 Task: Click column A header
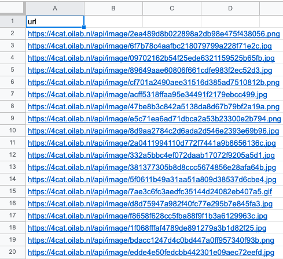tap(55, 8)
